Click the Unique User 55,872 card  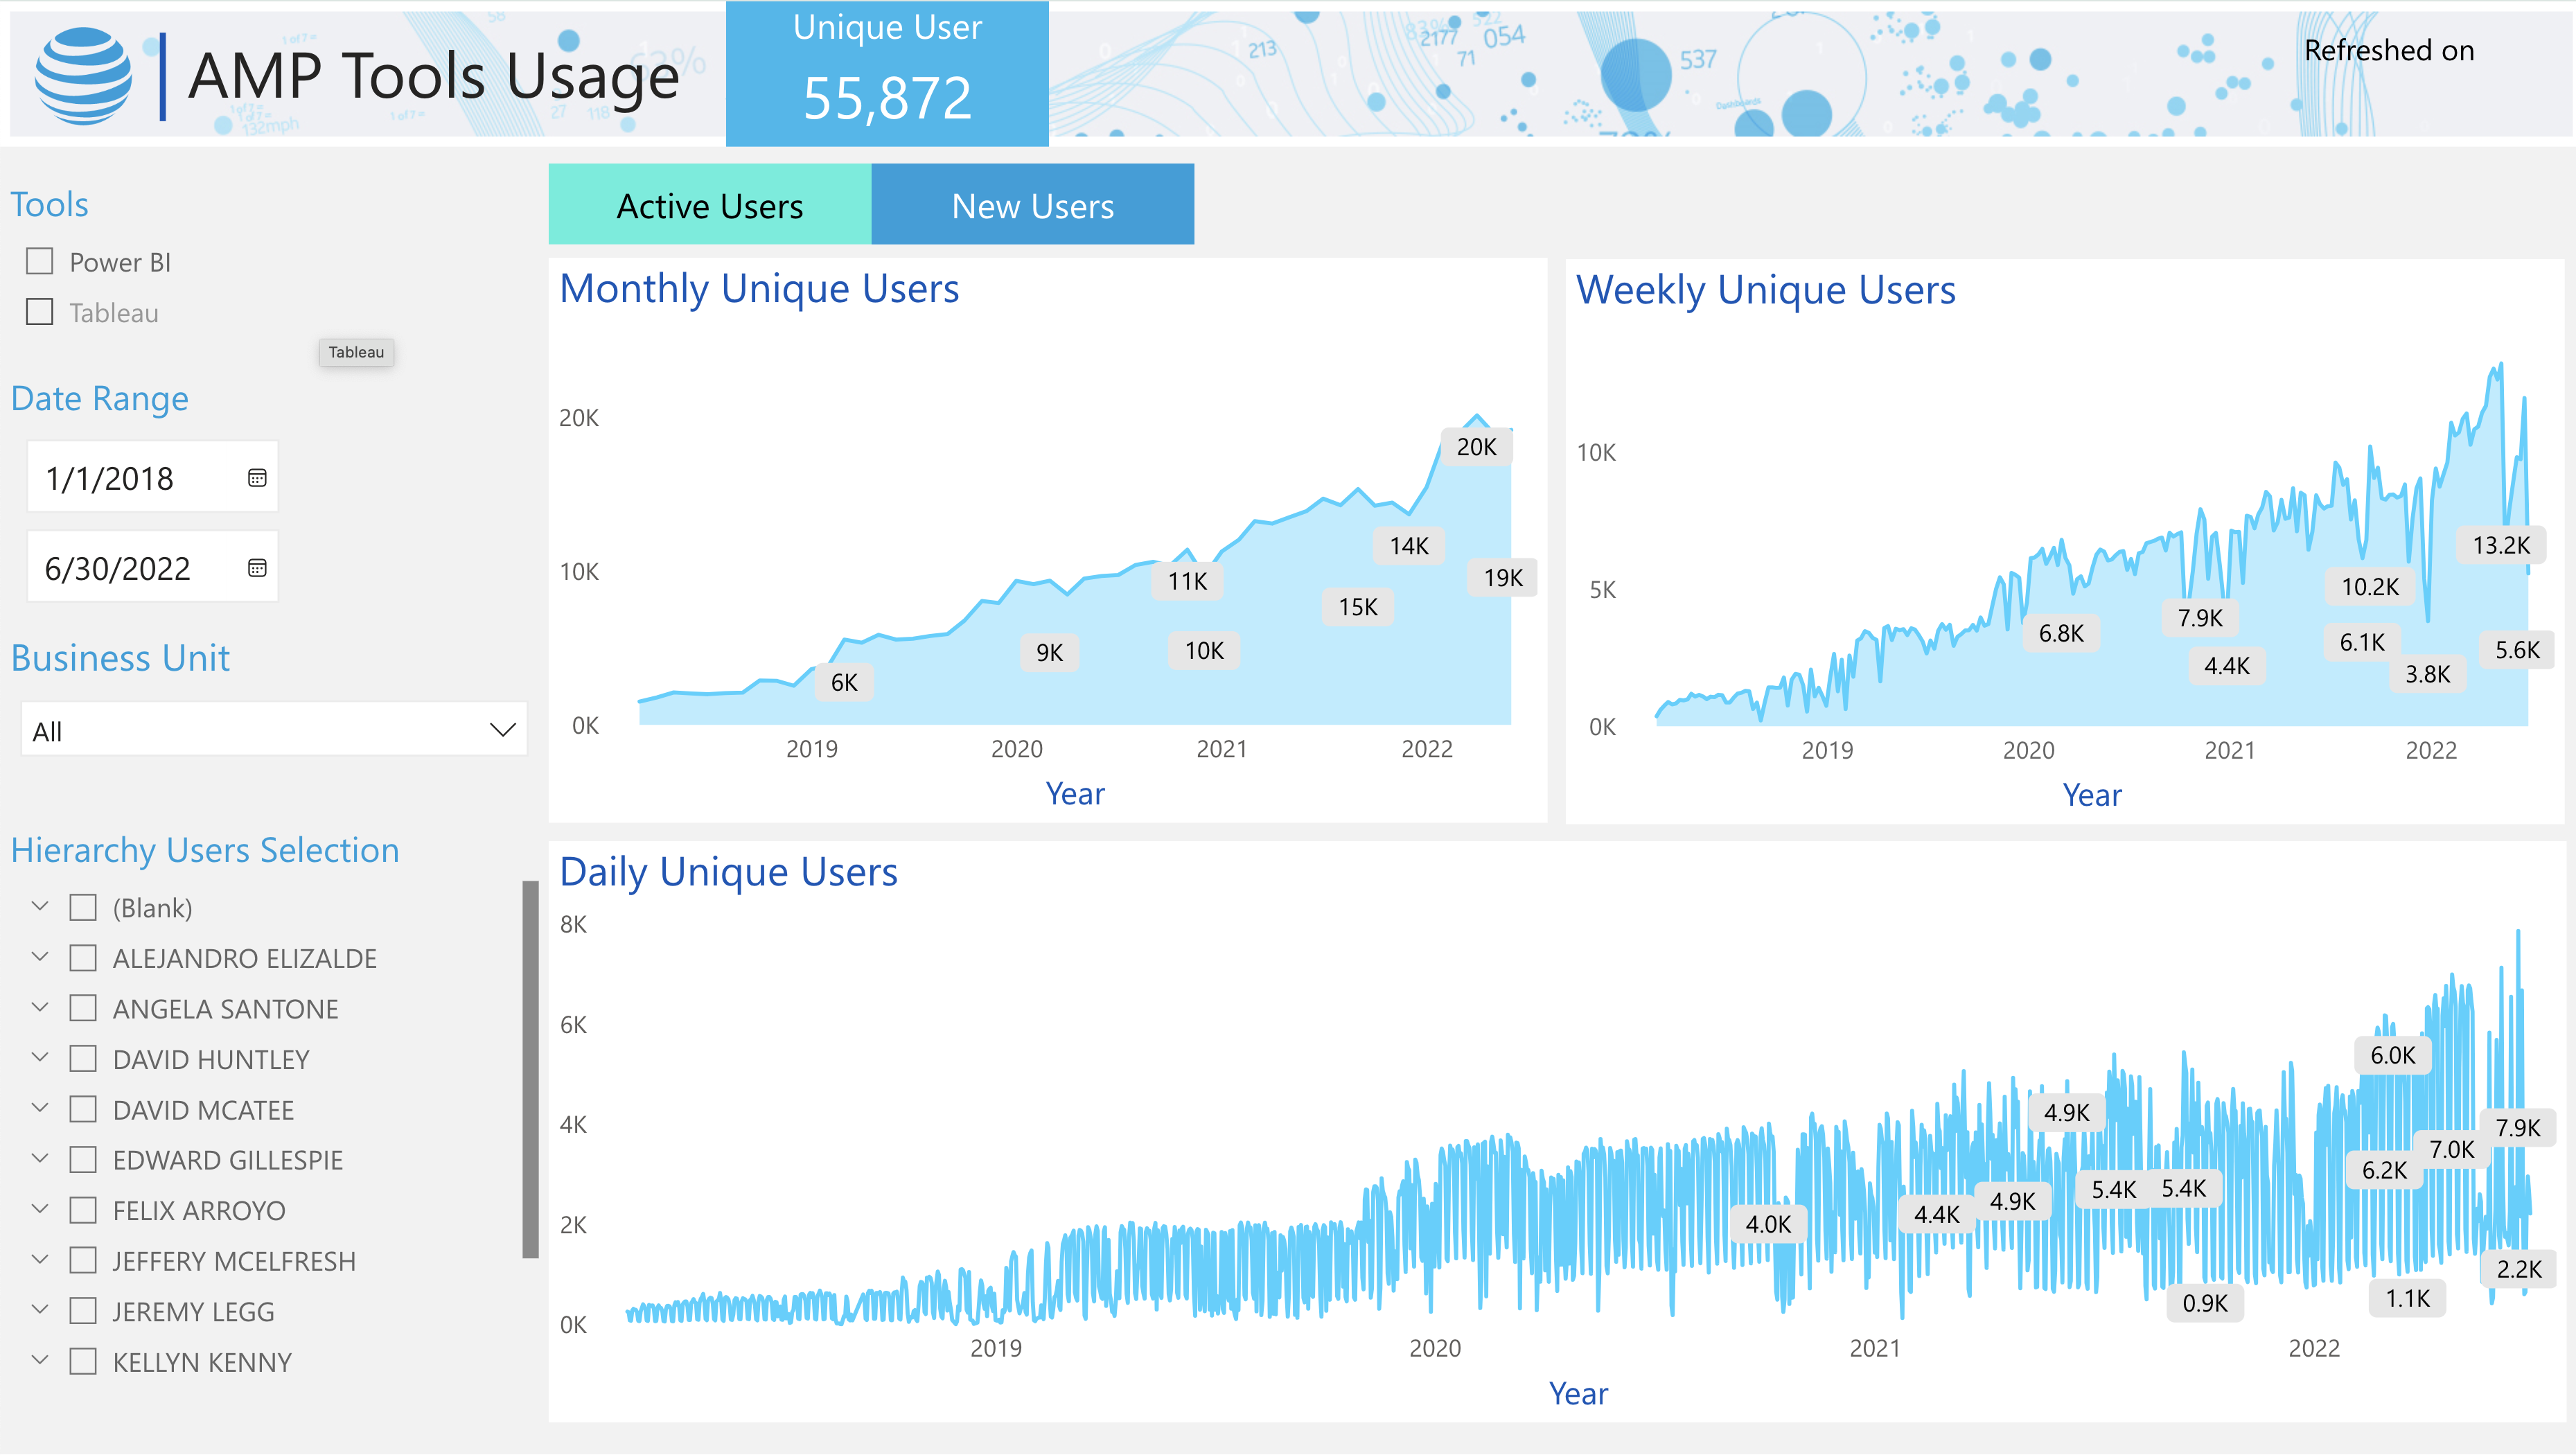(x=887, y=75)
